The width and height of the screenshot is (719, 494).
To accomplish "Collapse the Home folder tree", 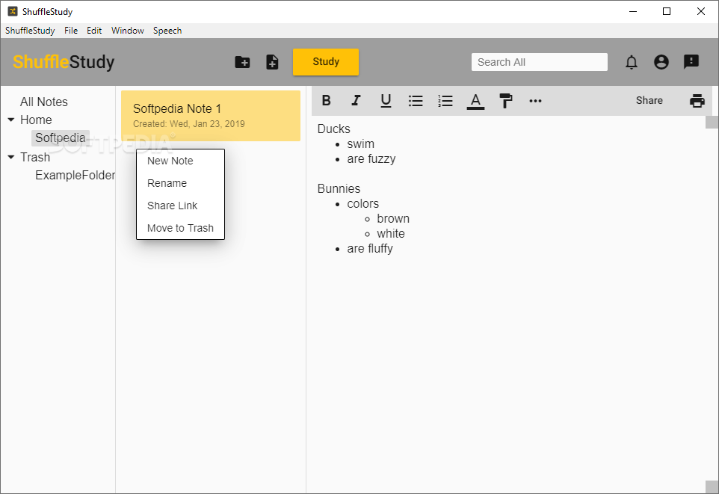I will [x=11, y=120].
